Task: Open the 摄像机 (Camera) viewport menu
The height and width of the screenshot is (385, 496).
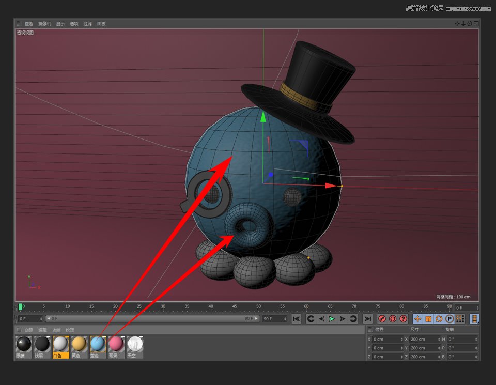Action: tap(44, 24)
